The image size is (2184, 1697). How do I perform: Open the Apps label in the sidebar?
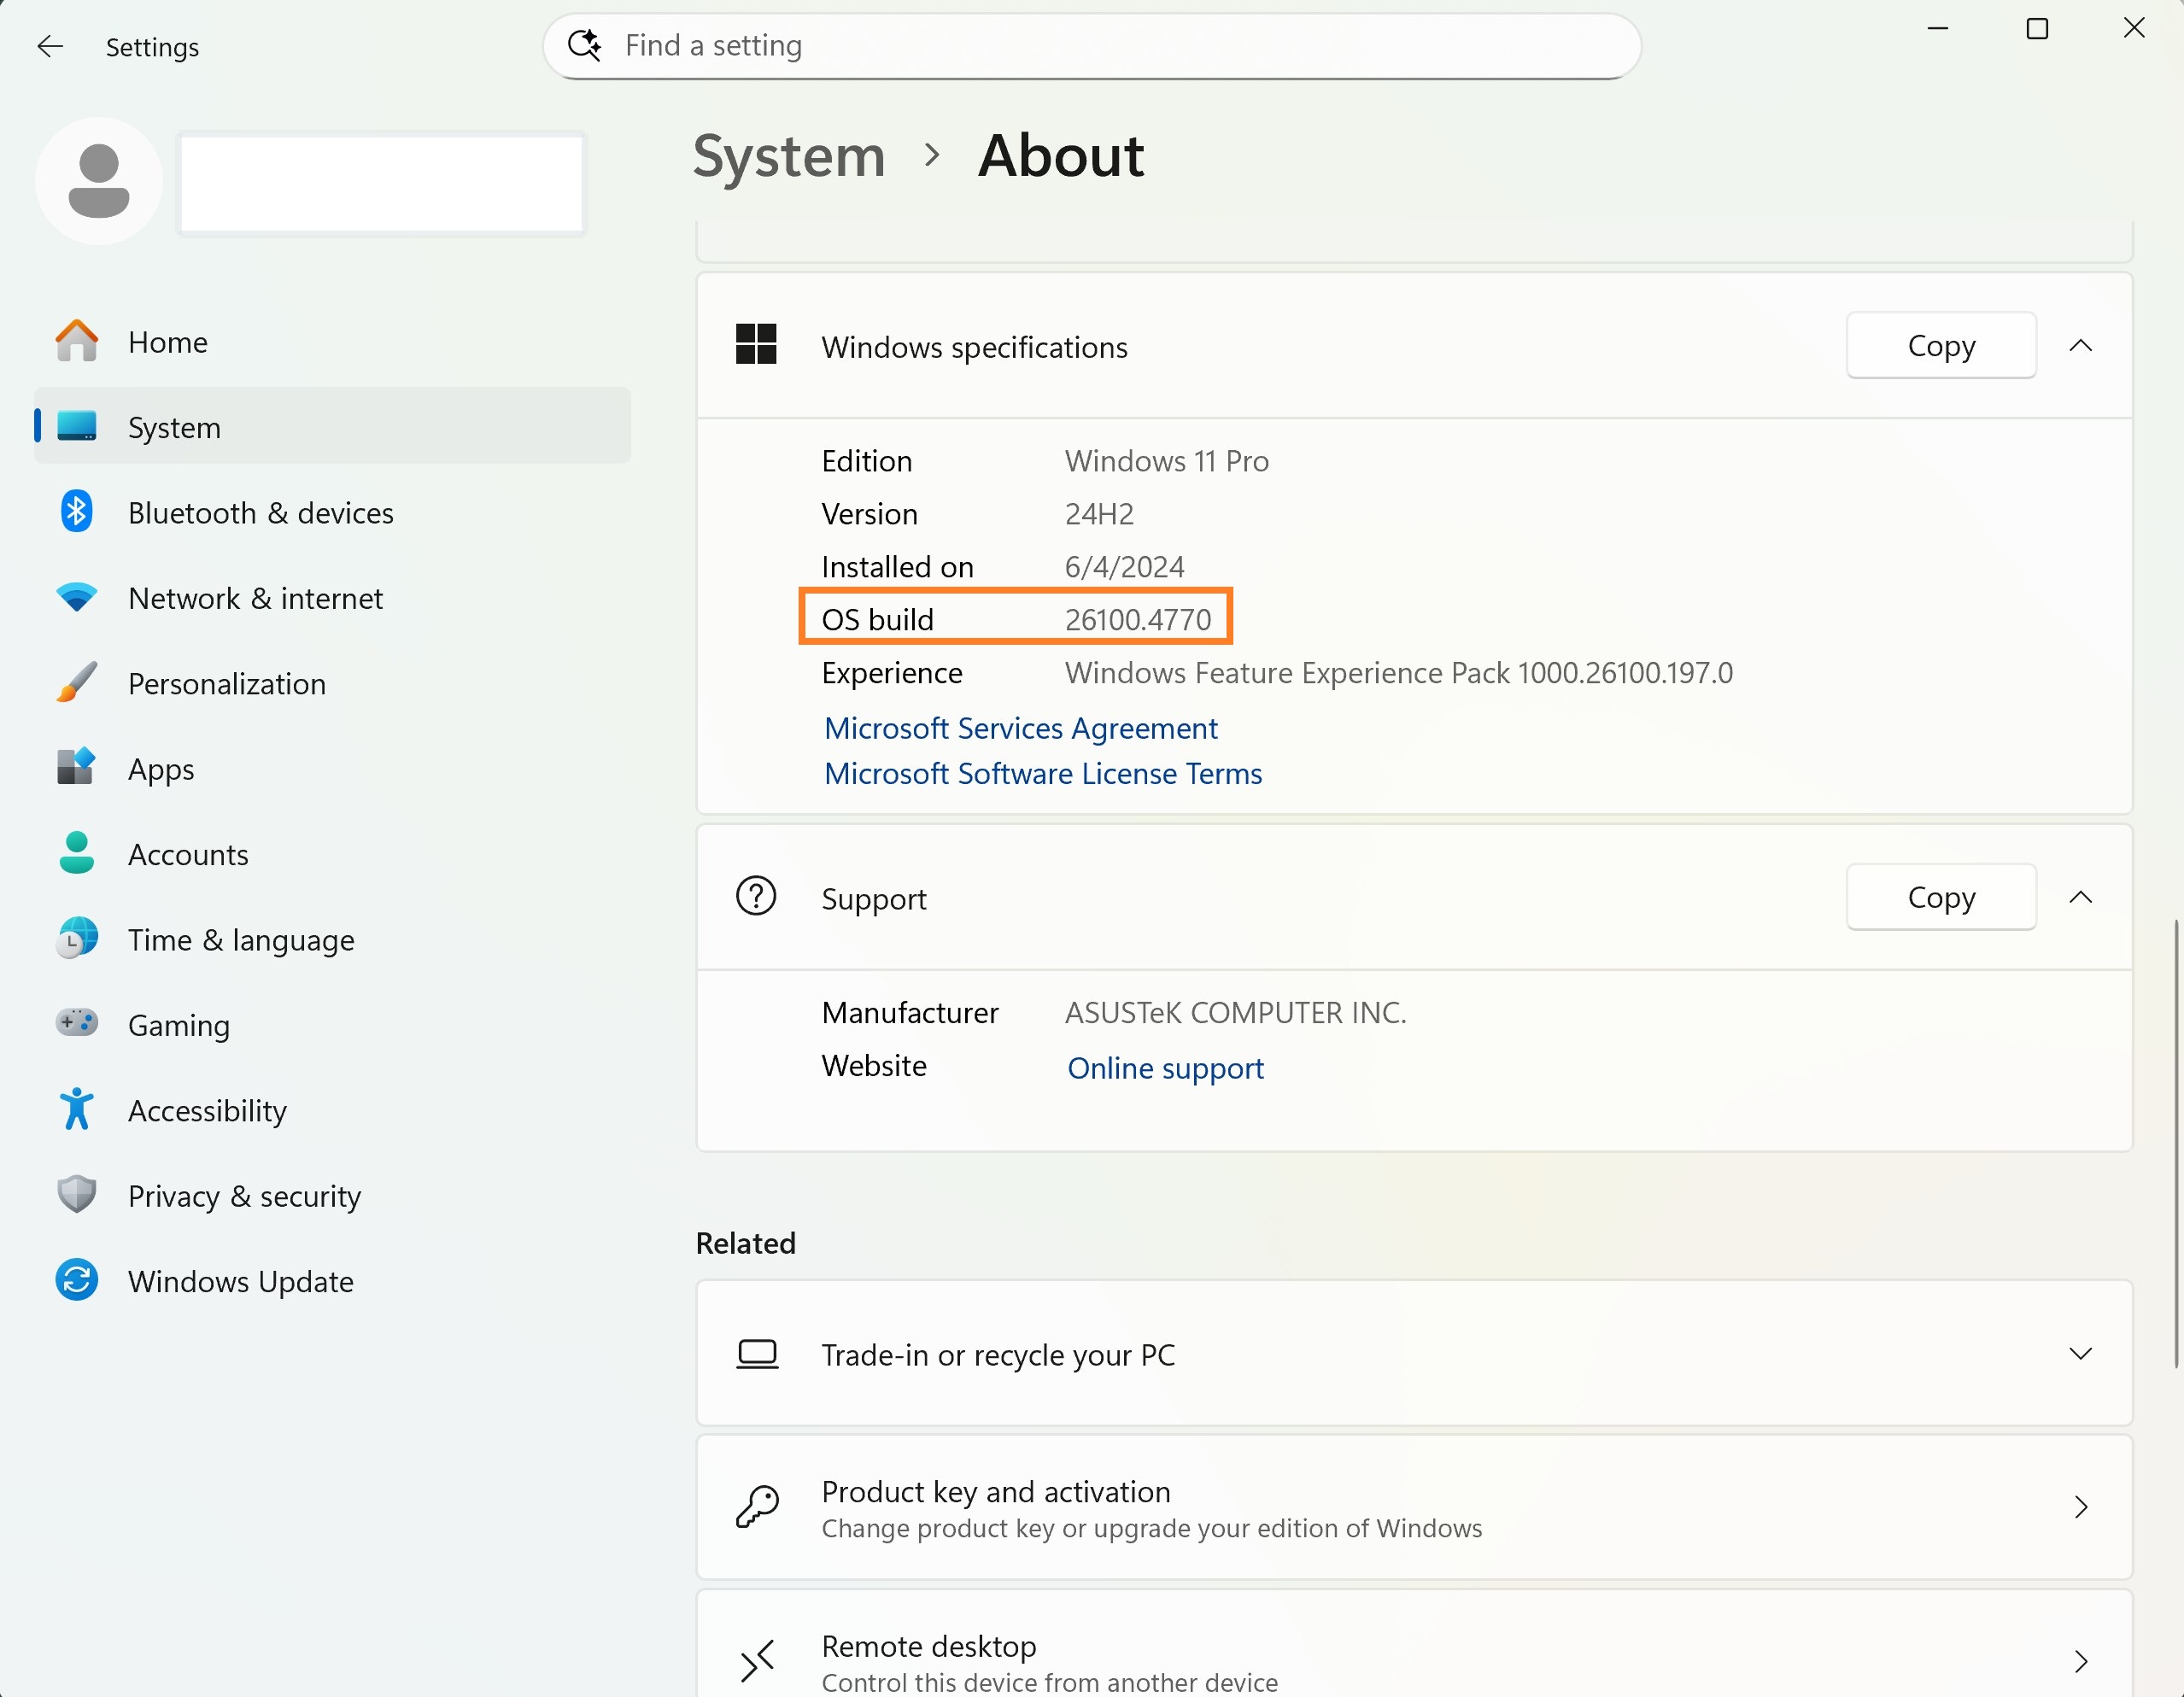point(161,770)
